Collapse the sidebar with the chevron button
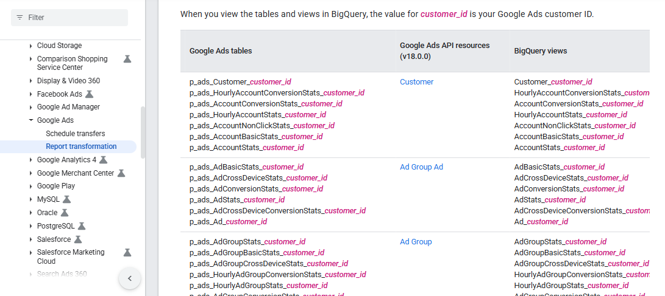The image size is (665, 296). tap(130, 278)
